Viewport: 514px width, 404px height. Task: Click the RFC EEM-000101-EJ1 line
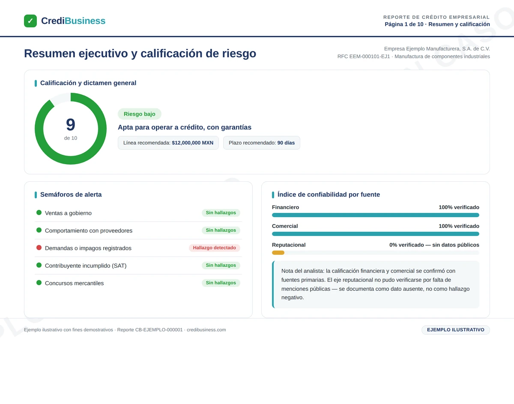(x=413, y=56)
